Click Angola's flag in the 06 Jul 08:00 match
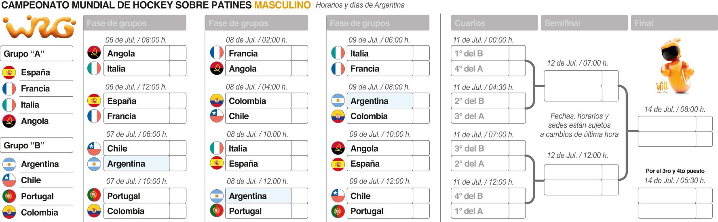The image size is (718, 222). click(x=94, y=53)
